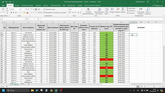This screenshot has height=93, width=165.
Task: Click the Decrease Indent icon
Action: [x=39, y=13]
